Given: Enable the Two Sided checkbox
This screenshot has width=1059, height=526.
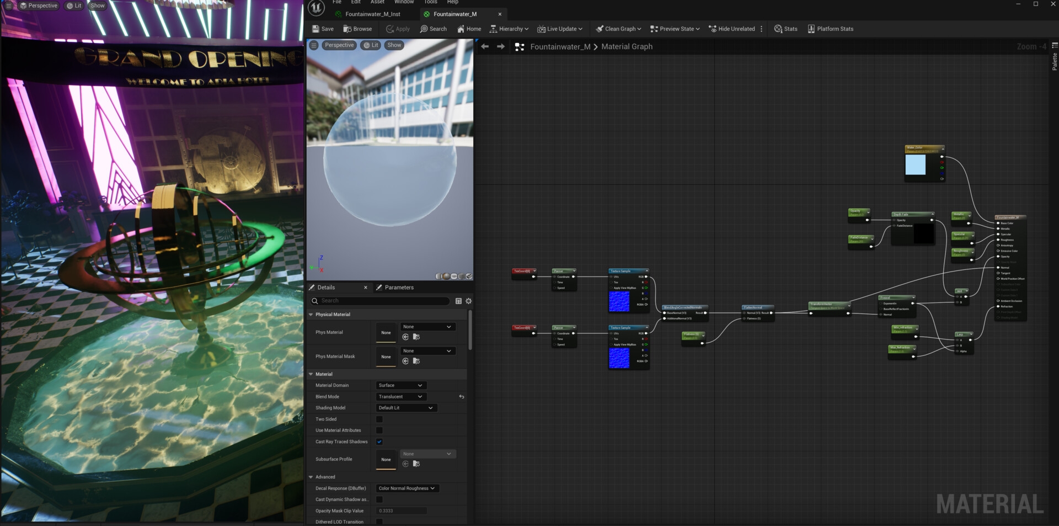Looking at the screenshot, I should 379,419.
